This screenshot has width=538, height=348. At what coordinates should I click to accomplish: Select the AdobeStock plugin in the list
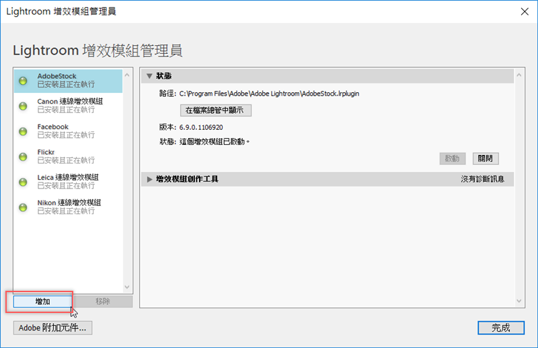click(x=69, y=81)
